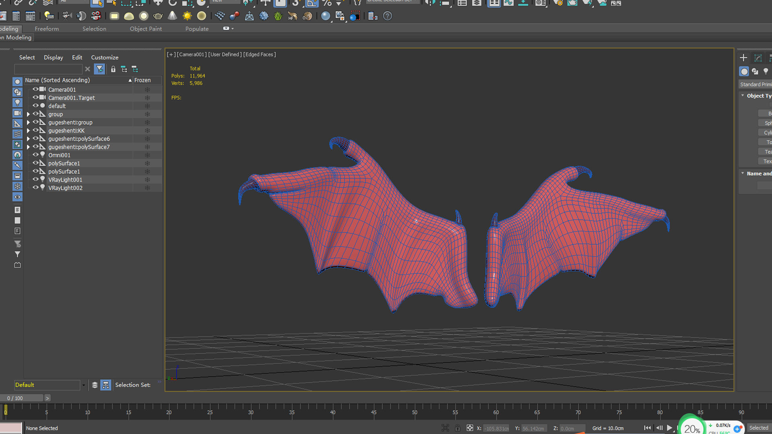The width and height of the screenshot is (772, 434).
Task: Open the Customize menu in Scene Explorer
Action: (x=105, y=57)
